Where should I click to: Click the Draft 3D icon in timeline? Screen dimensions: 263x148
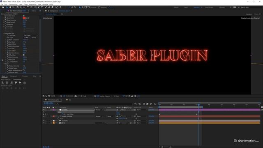tap(140, 104)
